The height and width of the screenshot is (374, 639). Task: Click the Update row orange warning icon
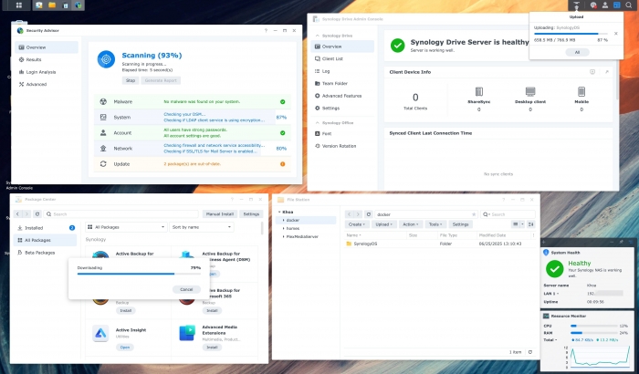[282, 164]
